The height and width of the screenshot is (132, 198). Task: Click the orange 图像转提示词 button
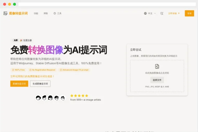coord(19,83)
